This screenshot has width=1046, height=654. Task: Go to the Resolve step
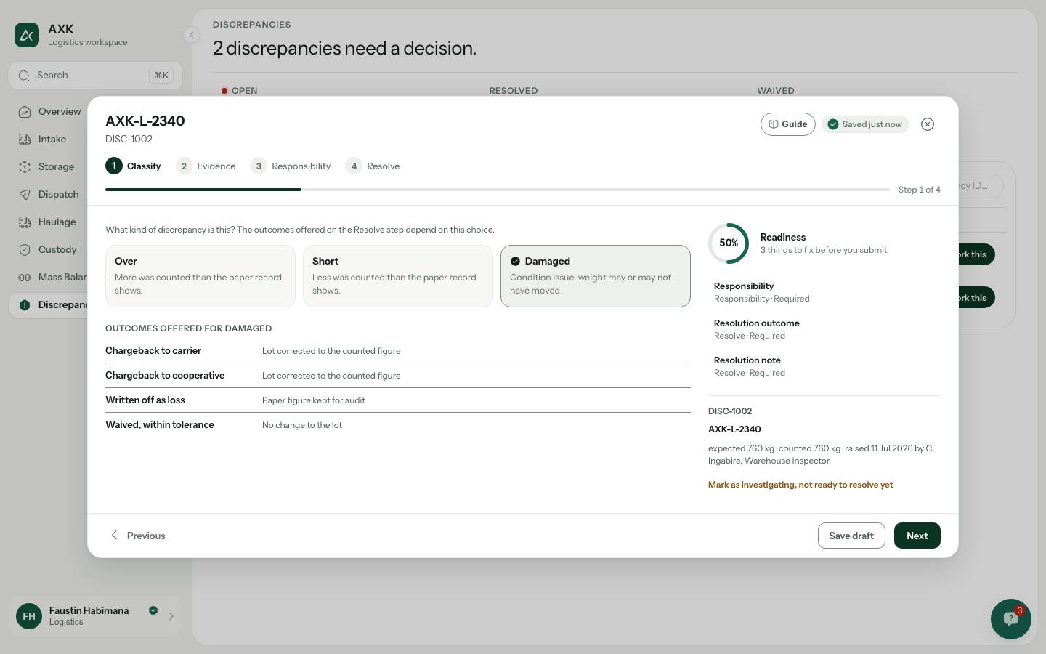373,166
